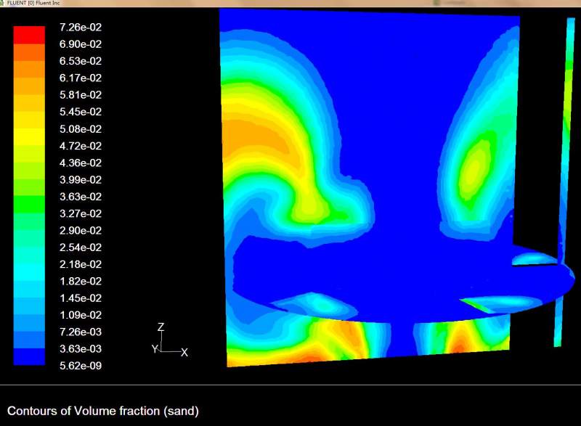Image resolution: width=581 pixels, height=426 pixels.
Task: Select the legend value 2.90e-02
Action: coord(81,231)
